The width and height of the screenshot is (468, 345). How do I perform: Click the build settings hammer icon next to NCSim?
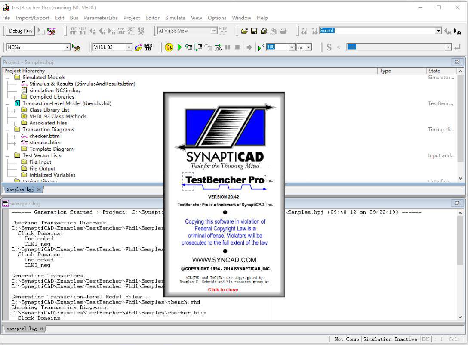(x=77, y=47)
